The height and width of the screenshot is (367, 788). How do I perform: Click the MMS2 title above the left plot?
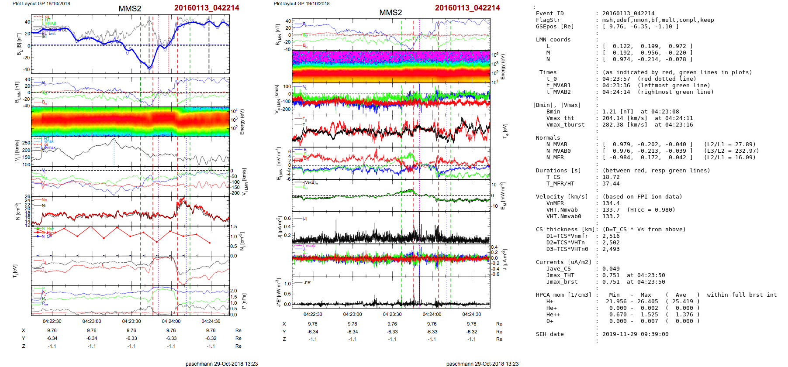130,9
